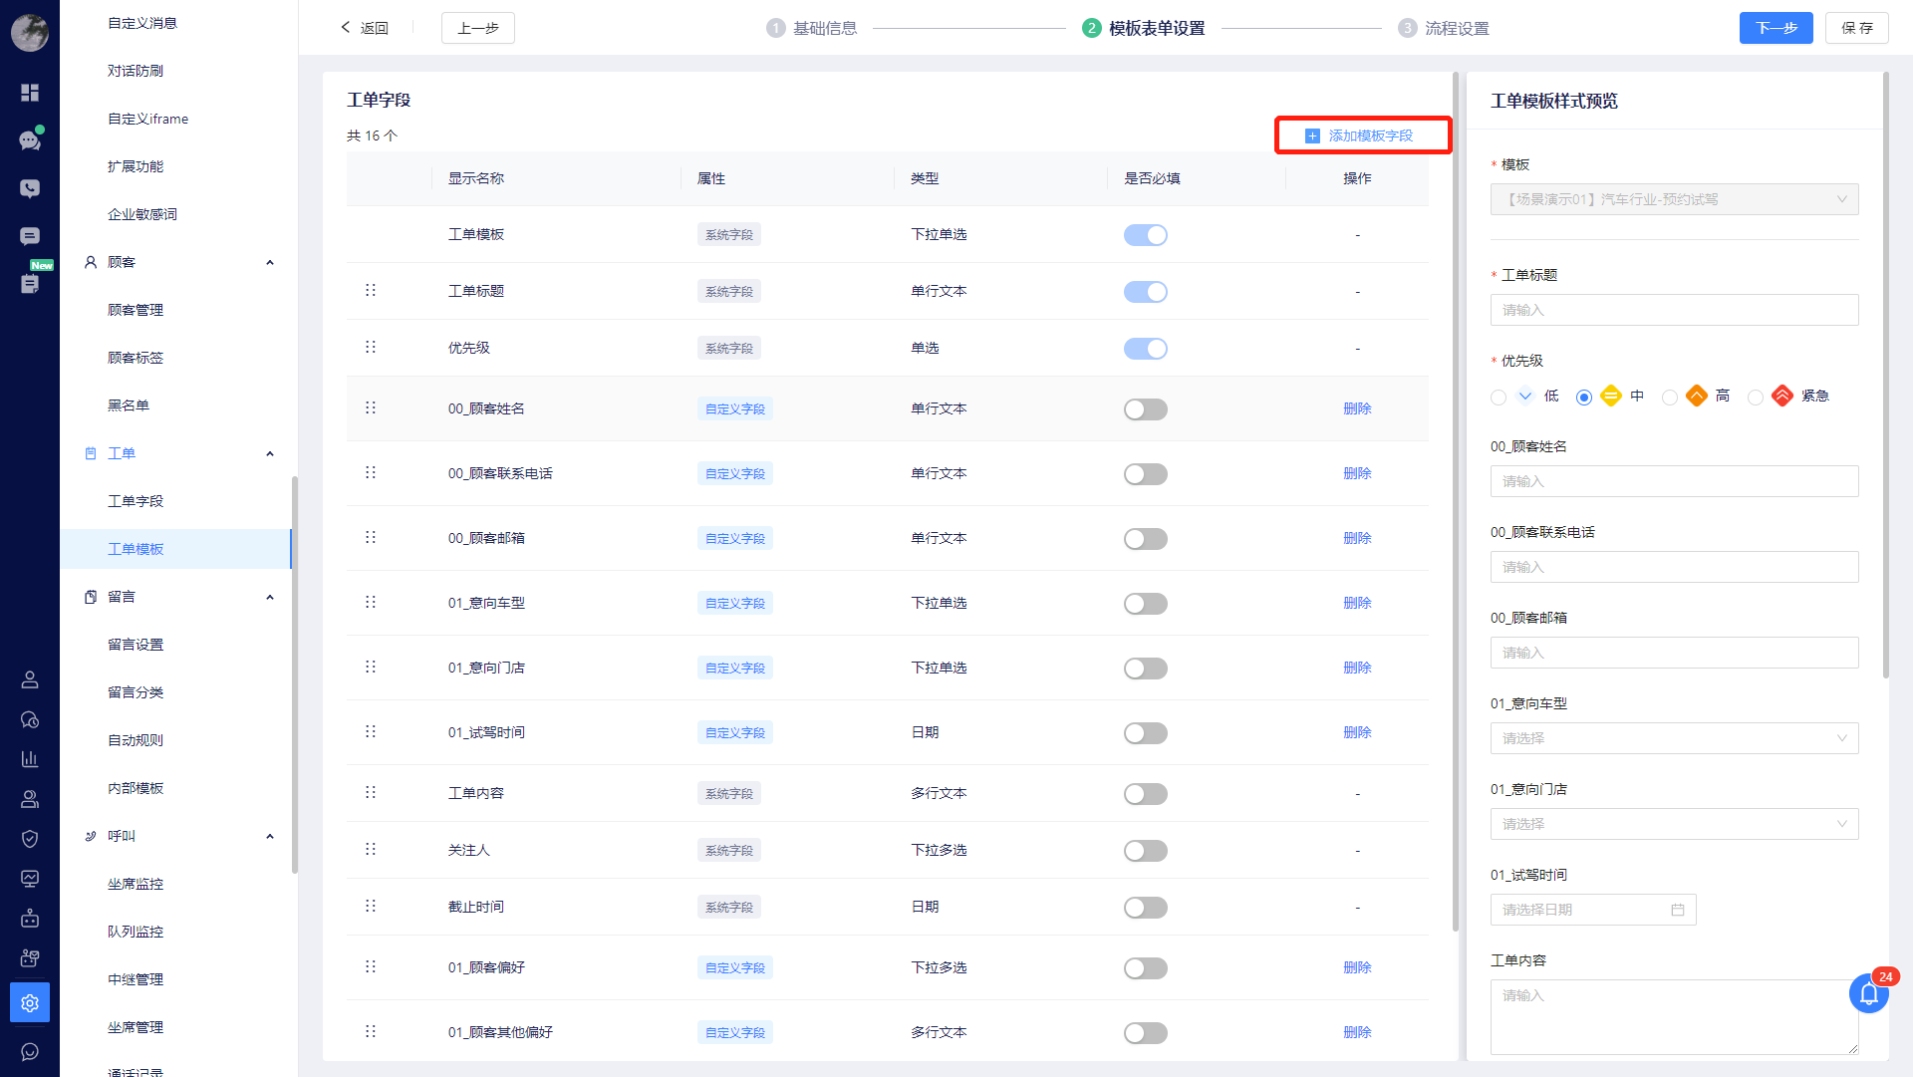Open the 模板 dropdown in preview panel
The image size is (1913, 1077).
(x=1675, y=199)
